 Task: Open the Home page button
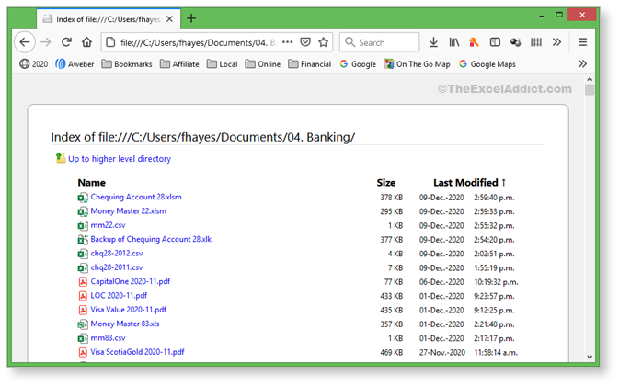(86, 42)
